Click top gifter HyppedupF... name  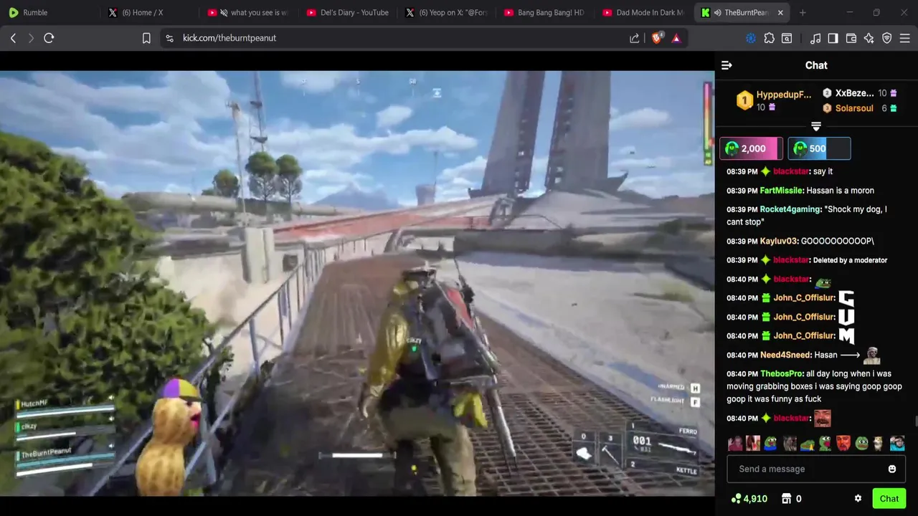(x=784, y=95)
